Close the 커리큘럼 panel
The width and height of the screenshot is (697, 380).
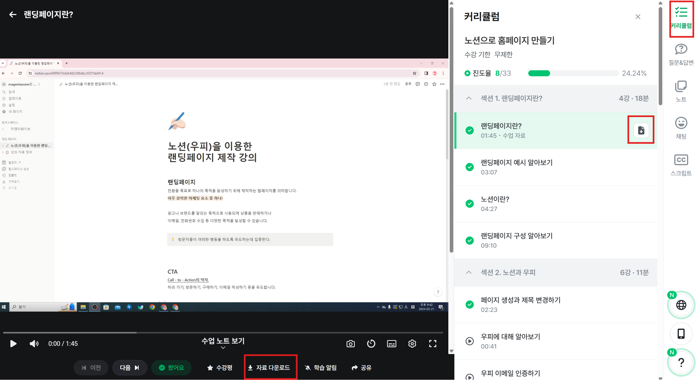pyautogui.click(x=638, y=17)
